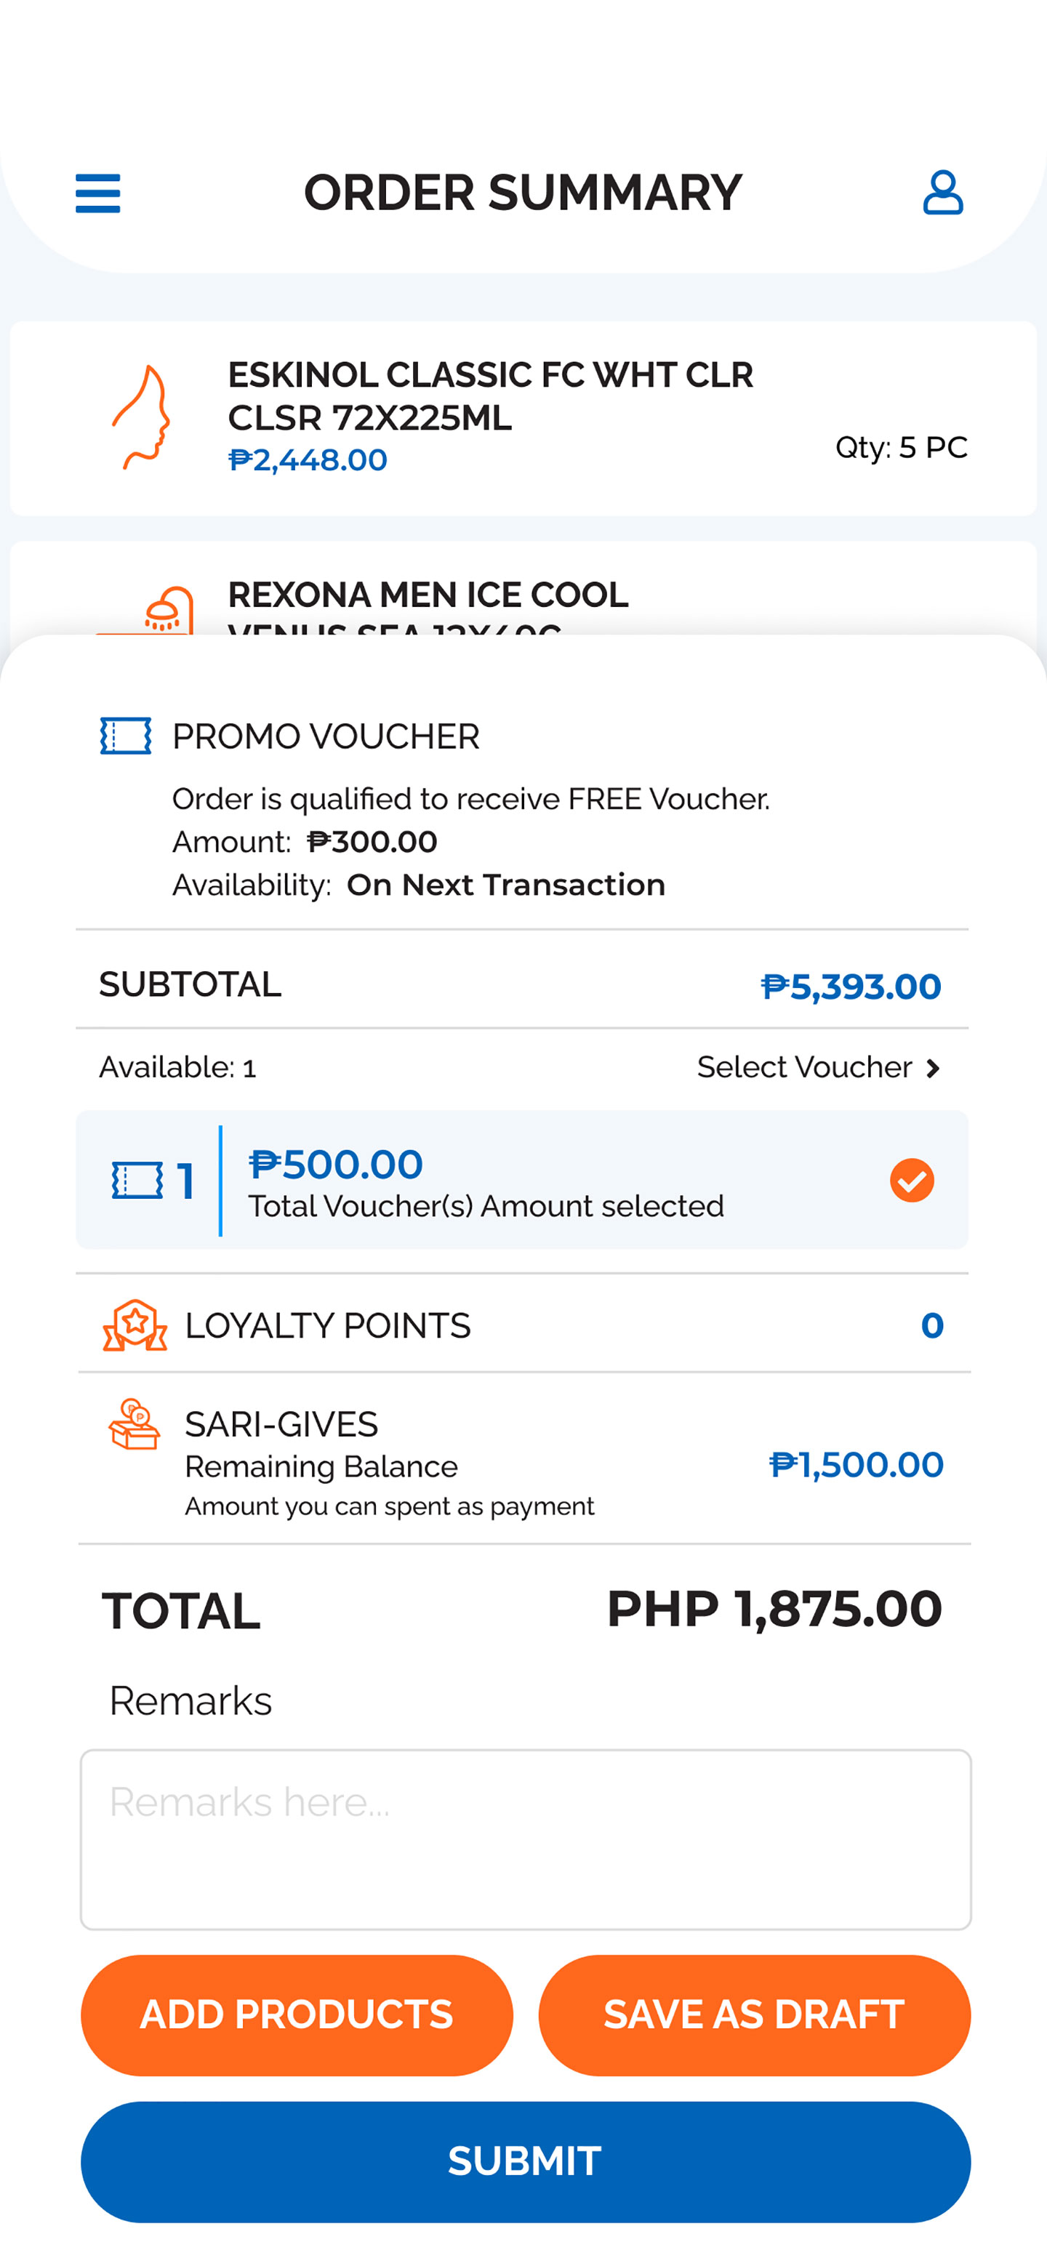The width and height of the screenshot is (1047, 2266).
Task: Open the Select Voucher list
Action: point(804,1068)
